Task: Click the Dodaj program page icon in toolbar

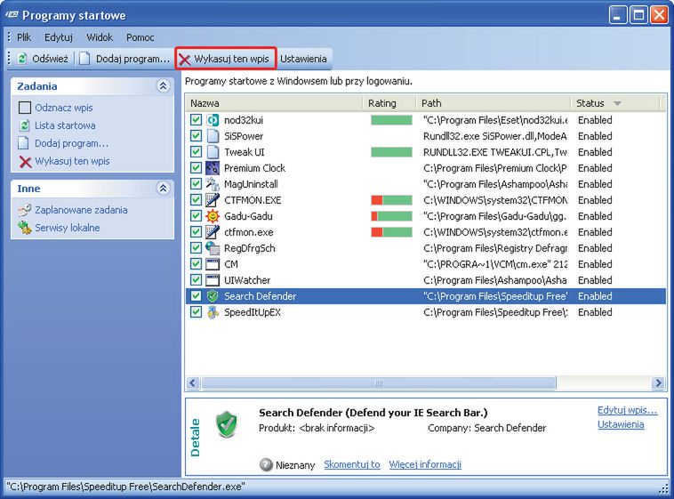Action: (x=84, y=59)
